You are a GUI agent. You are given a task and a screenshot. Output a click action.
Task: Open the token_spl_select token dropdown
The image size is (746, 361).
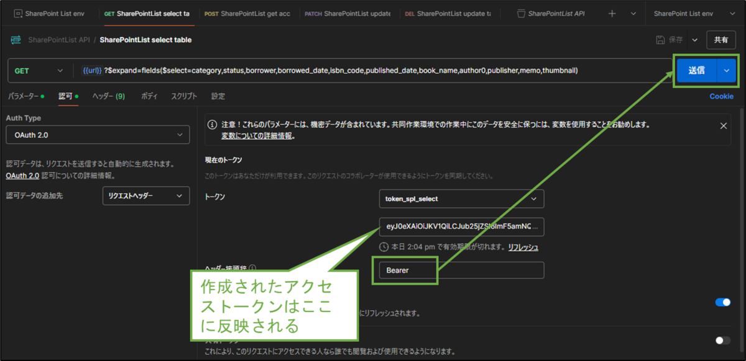click(x=461, y=198)
